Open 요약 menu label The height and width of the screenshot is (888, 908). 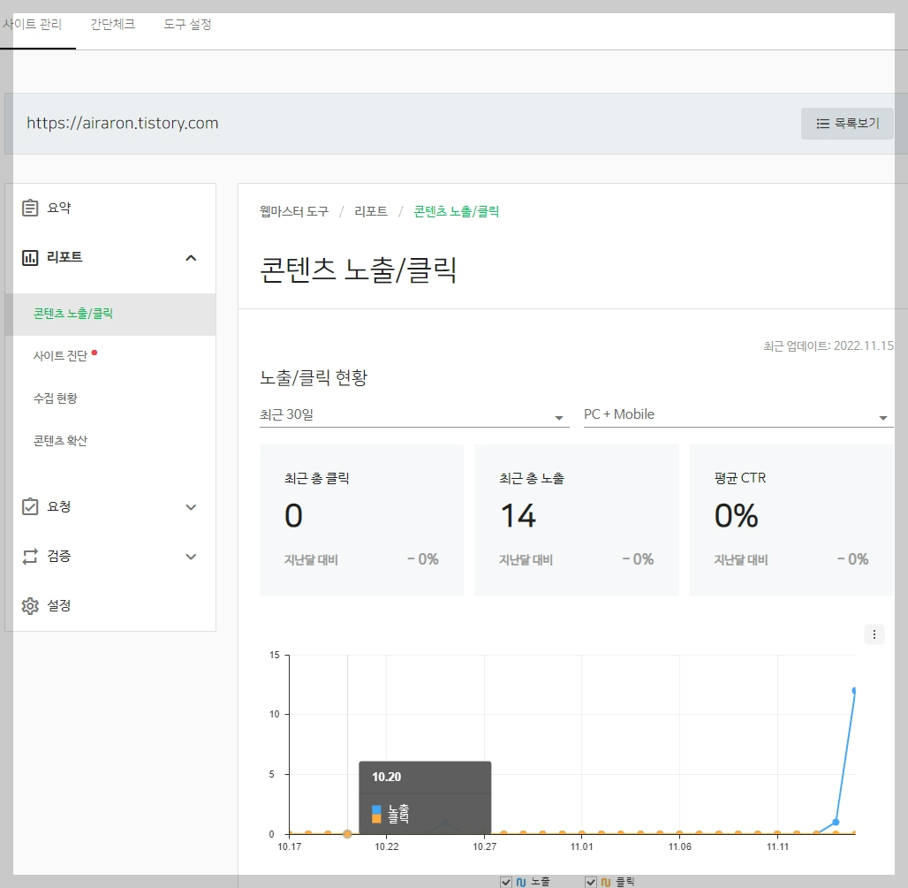click(58, 208)
